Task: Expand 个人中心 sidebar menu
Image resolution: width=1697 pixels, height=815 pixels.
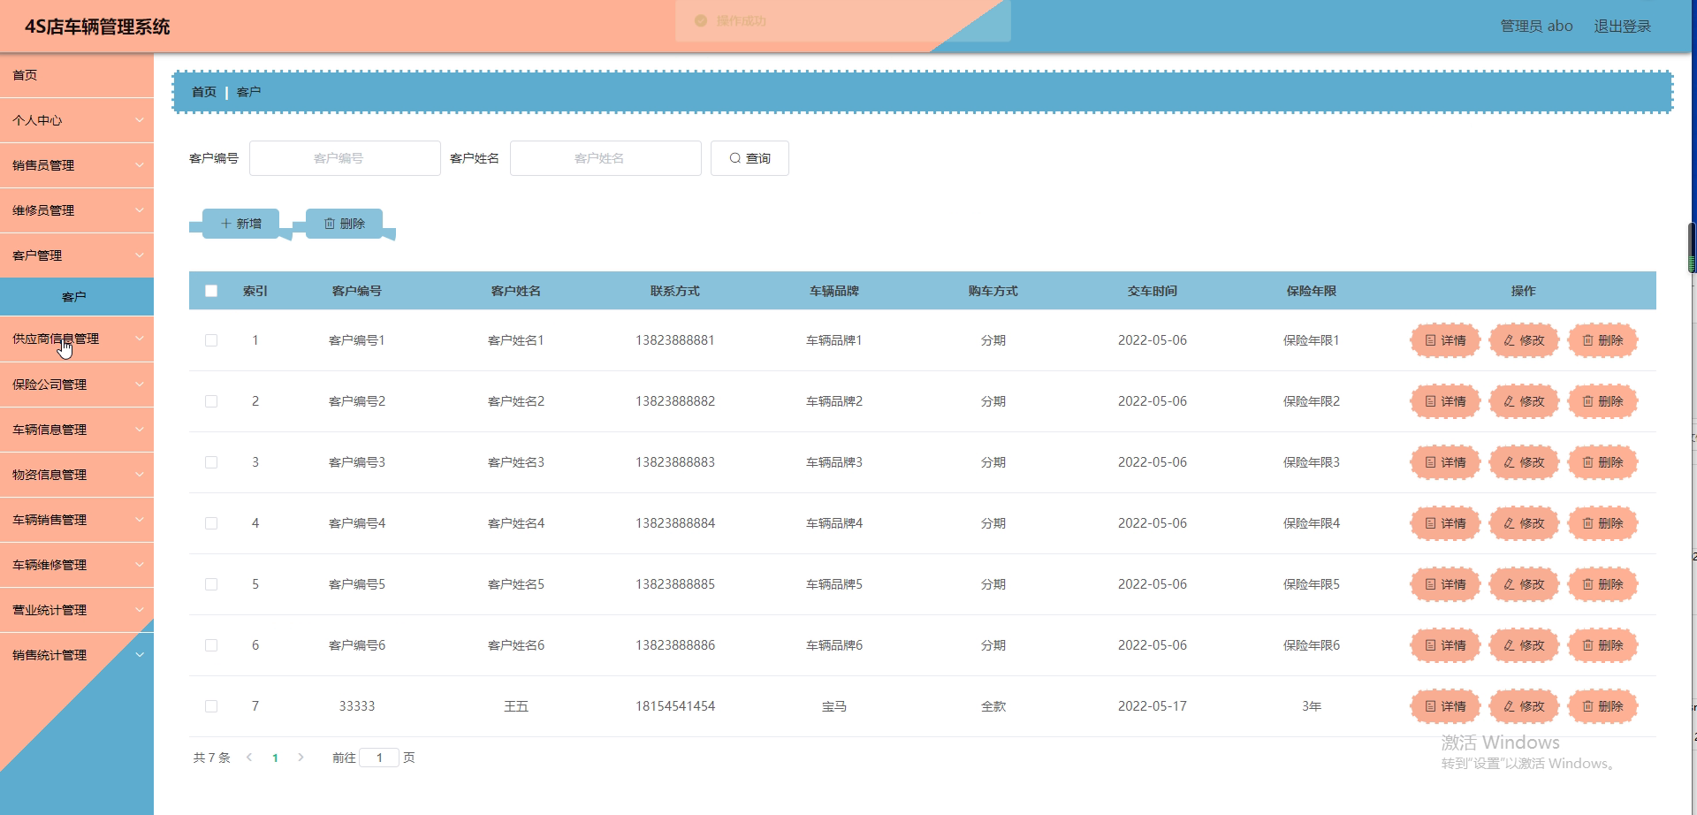Action: [77, 120]
